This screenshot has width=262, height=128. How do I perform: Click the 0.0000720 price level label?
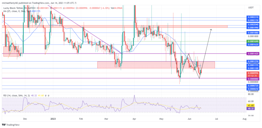click(253, 86)
